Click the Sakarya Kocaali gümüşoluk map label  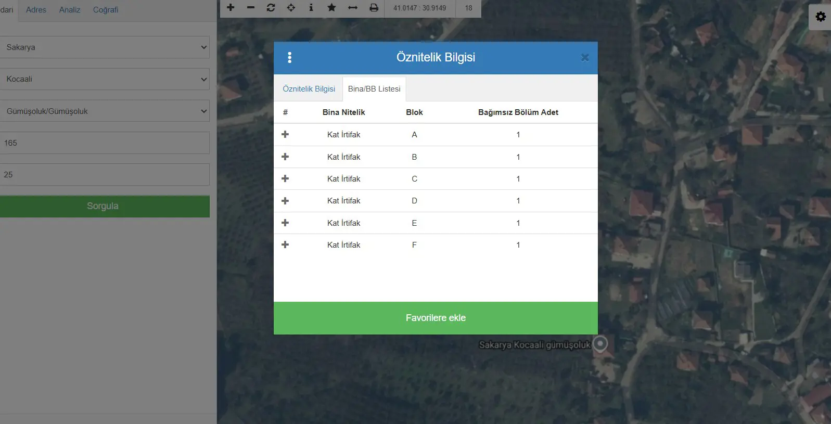(x=534, y=345)
